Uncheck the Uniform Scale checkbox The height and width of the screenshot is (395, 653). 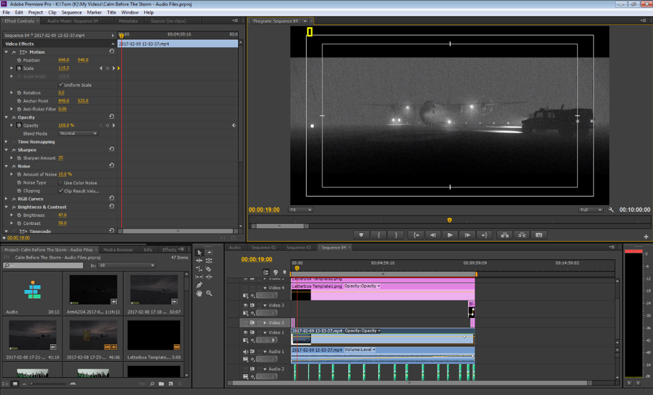[x=61, y=85]
